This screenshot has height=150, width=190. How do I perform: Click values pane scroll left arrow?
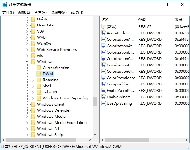[102, 140]
